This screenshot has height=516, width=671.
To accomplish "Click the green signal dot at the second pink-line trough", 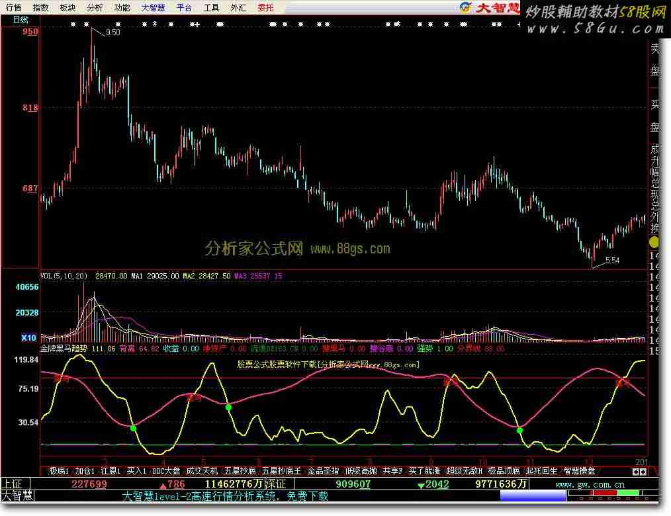I will [228, 407].
